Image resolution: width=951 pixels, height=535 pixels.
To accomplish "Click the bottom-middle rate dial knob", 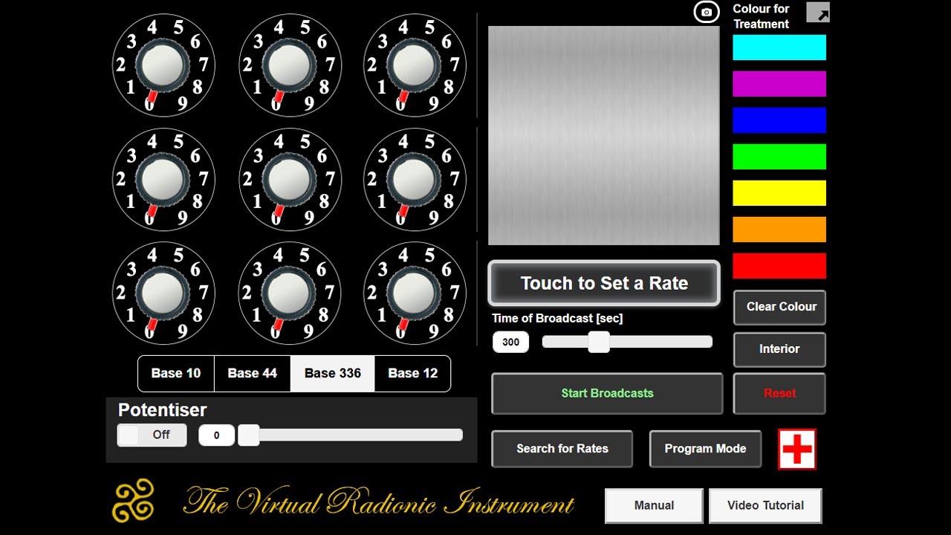I will pos(290,293).
